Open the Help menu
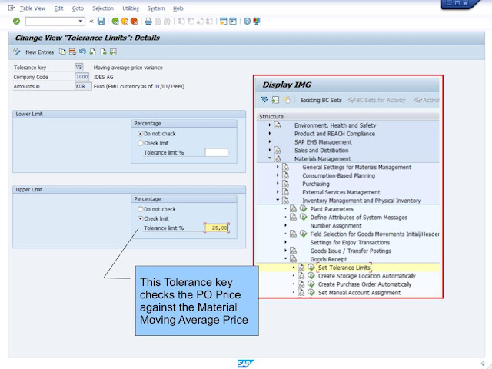 click(178, 8)
